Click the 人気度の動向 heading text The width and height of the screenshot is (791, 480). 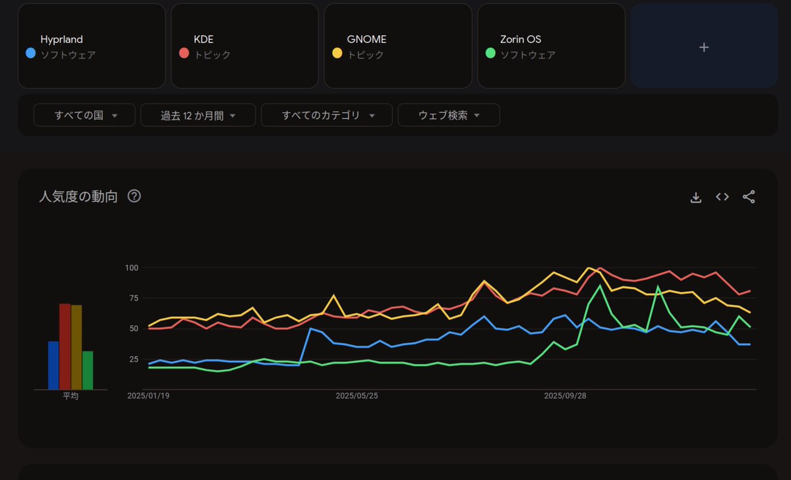[x=78, y=196]
